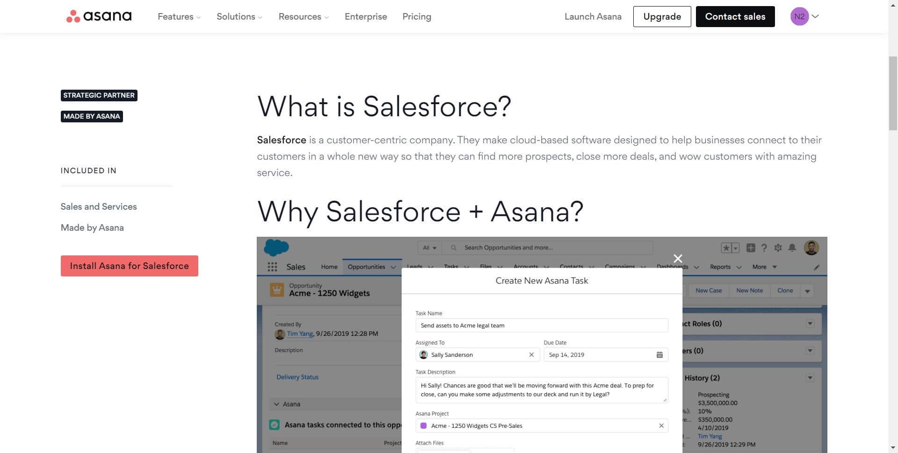The height and width of the screenshot is (453, 898).
Task: Click the Asana logo
Action: click(99, 16)
